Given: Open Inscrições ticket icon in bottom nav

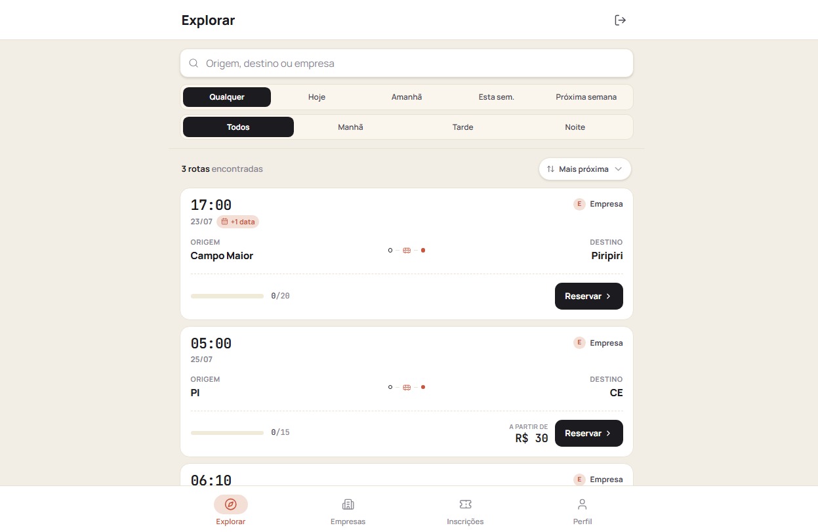Looking at the screenshot, I should click(465, 504).
